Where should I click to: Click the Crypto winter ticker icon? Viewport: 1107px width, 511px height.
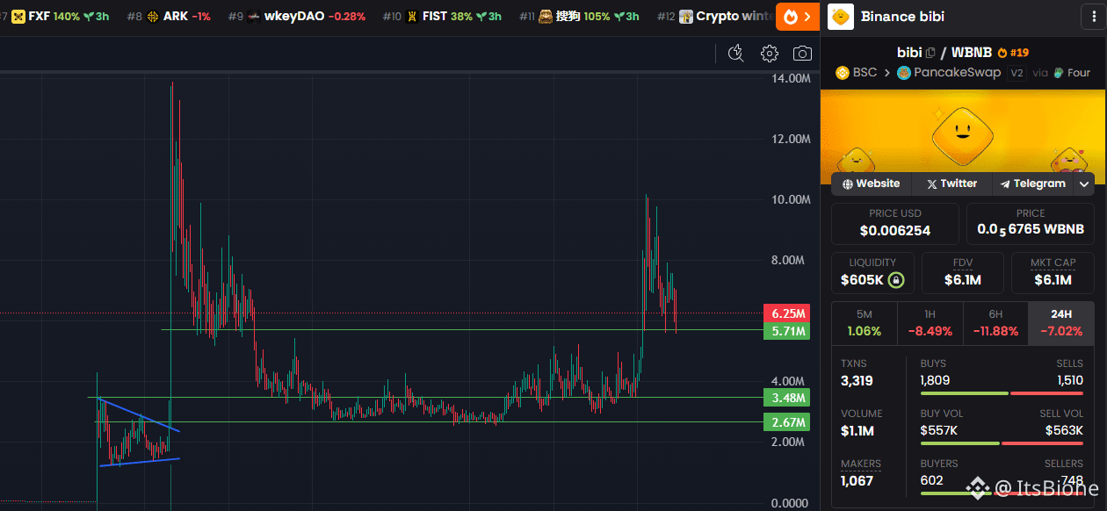click(x=686, y=16)
